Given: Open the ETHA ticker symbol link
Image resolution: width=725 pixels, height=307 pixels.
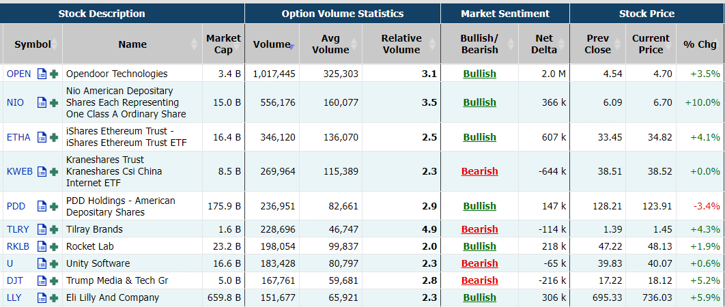Looking at the screenshot, I should pos(18,137).
